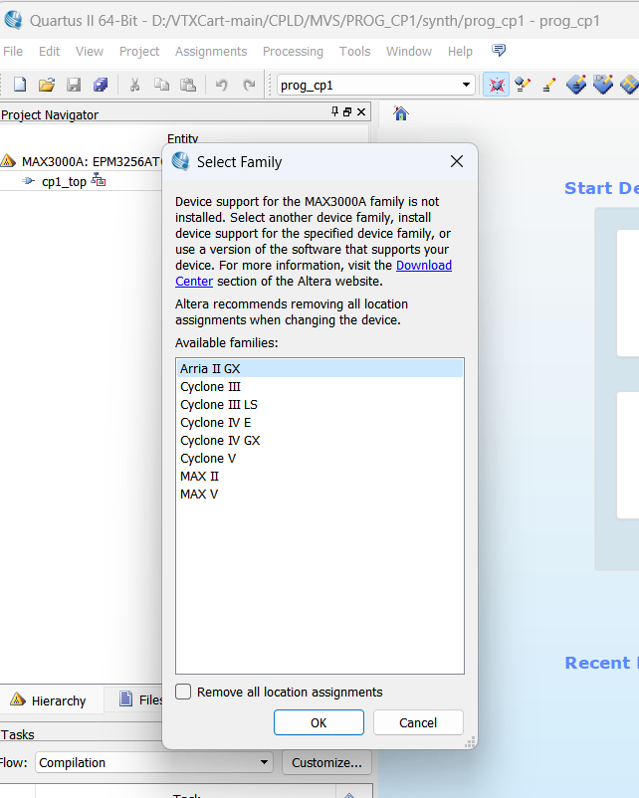Screen dimensions: 639x798
Task: Redo the last action
Action: pos(249,85)
